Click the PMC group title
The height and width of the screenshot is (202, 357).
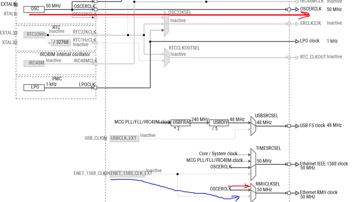[x=57, y=79]
